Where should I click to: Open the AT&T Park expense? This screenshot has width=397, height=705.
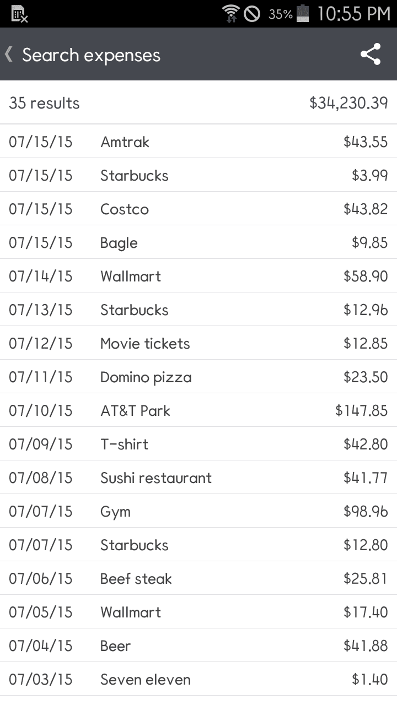tap(198, 410)
